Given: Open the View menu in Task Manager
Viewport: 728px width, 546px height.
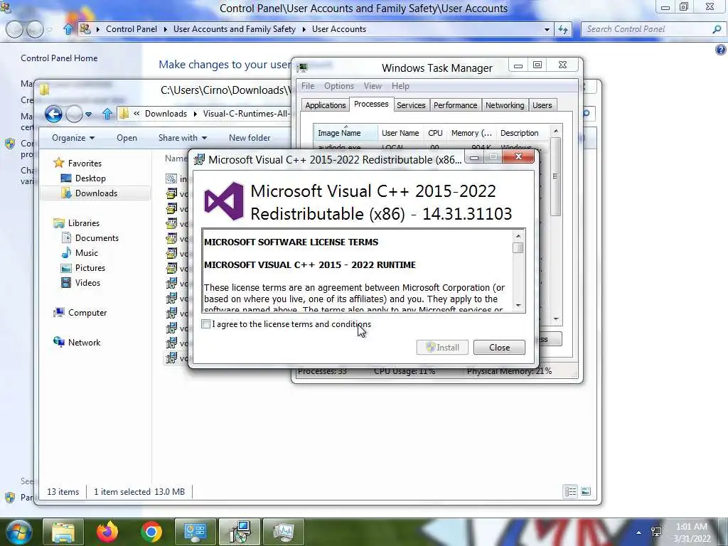Looking at the screenshot, I should (373, 86).
